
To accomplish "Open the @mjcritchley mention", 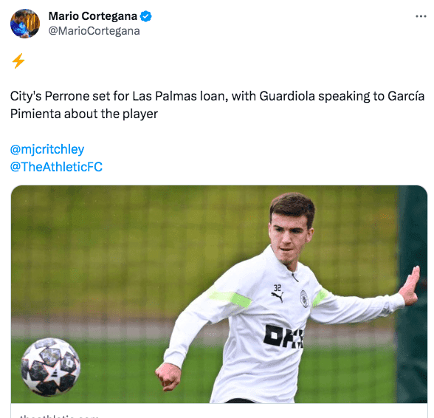I will [47, 150].
